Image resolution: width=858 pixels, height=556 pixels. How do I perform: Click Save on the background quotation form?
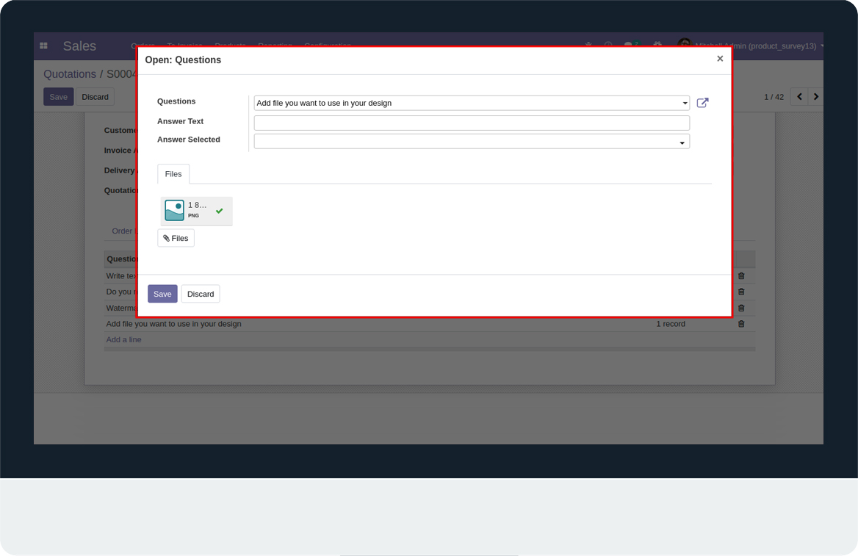[x=59, y=97]
